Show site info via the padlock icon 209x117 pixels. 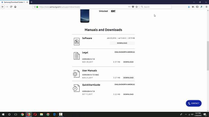[x=37, y=7]
